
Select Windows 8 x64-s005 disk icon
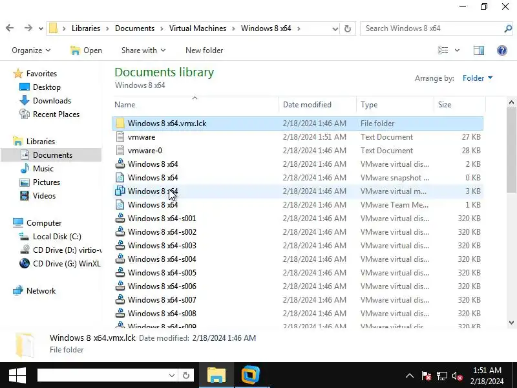tap(120, 272)
